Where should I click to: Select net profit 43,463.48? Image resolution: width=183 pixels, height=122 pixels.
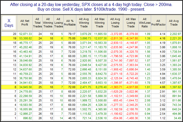pos(26,52)
